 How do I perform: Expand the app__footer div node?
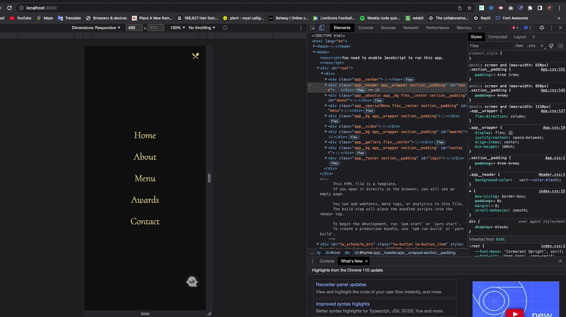(326, 158)
